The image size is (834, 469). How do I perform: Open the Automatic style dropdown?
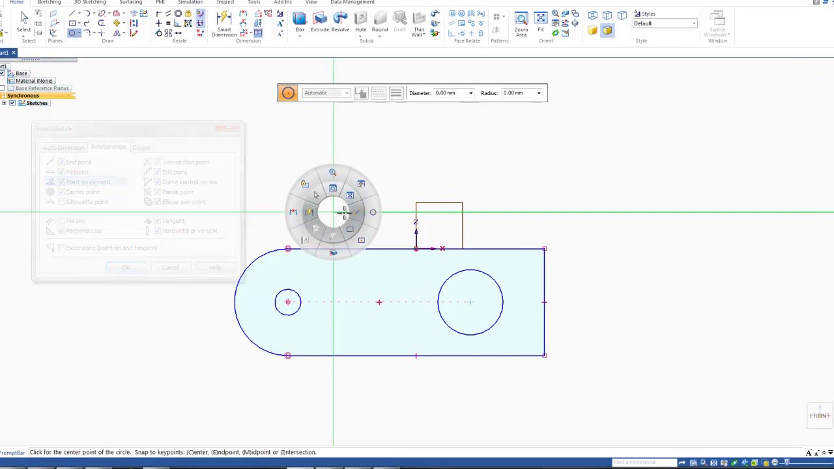point(345,92)
